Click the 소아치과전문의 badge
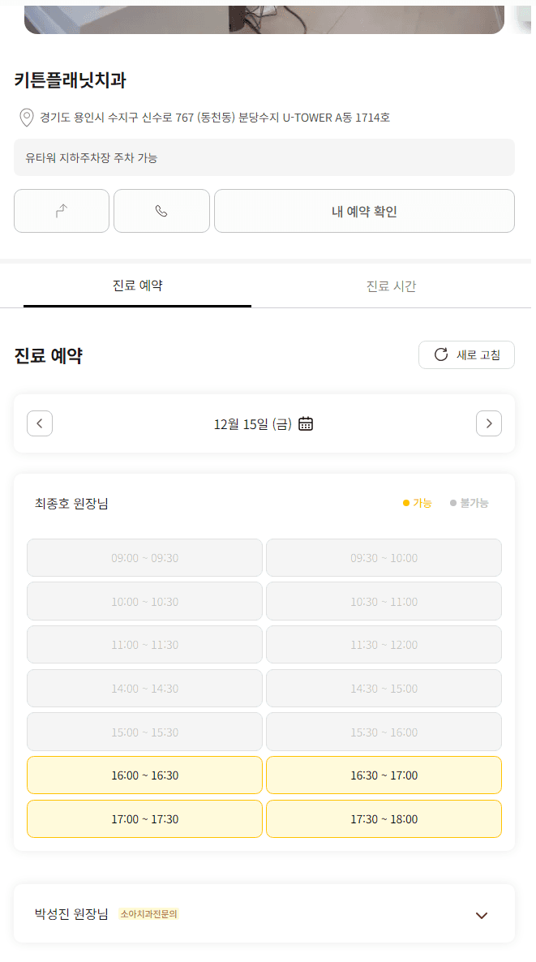 click(x=149, y=914)
